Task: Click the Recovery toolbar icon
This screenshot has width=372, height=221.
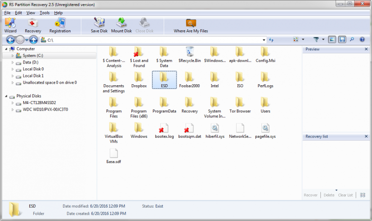Action: (33, 25)
